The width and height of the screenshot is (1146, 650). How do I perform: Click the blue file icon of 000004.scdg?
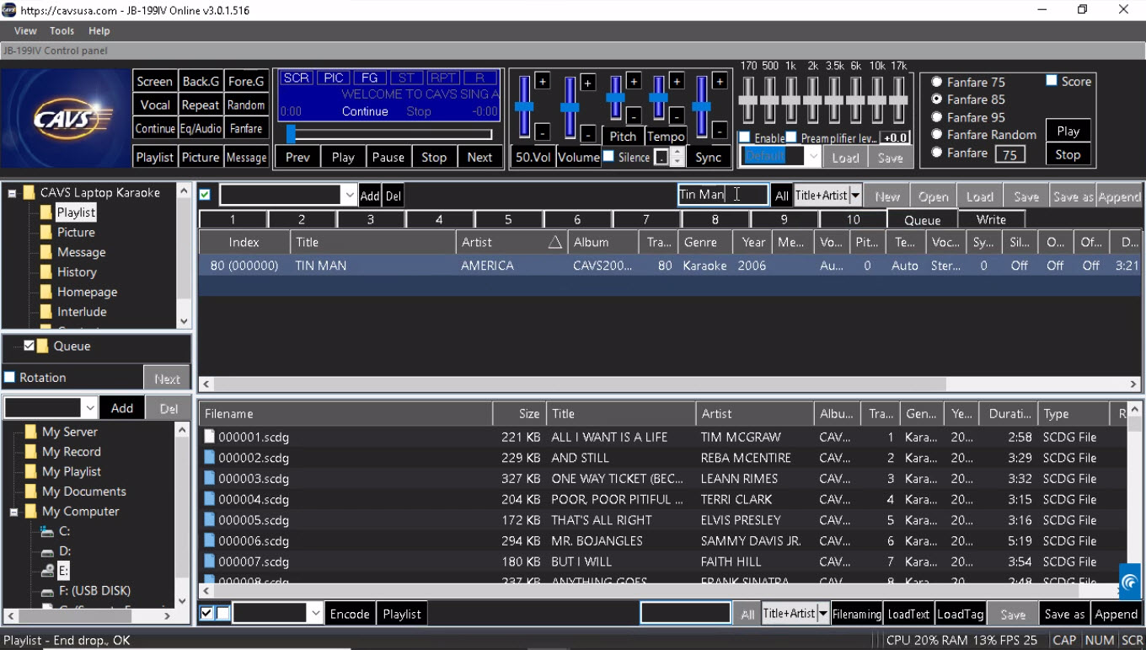tap(210, 499)
